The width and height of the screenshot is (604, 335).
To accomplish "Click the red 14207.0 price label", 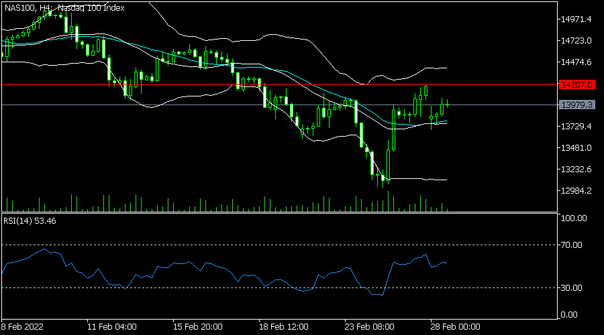I will click(x=576, y=84).
